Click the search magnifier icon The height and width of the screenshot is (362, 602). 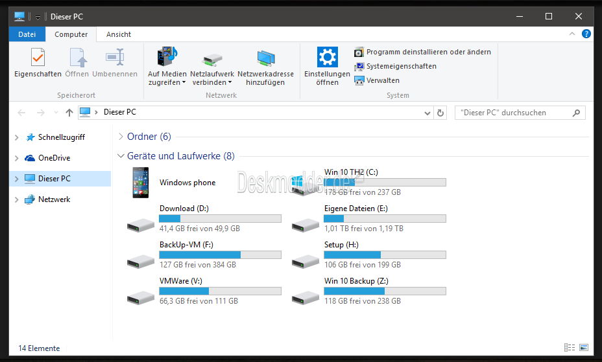[x=576, y=113]
